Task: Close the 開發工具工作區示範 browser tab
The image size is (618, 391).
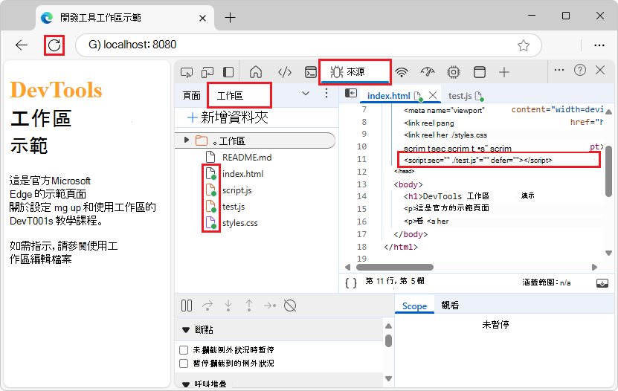Action: pos(202,18)
